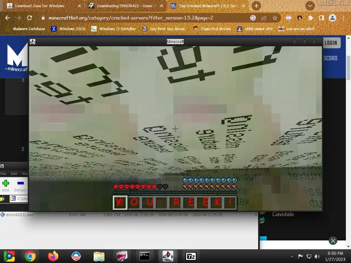This screenshot has height=263, width=351.
Task: Open the Chrome profile avatar
Action: coord(332,18)
